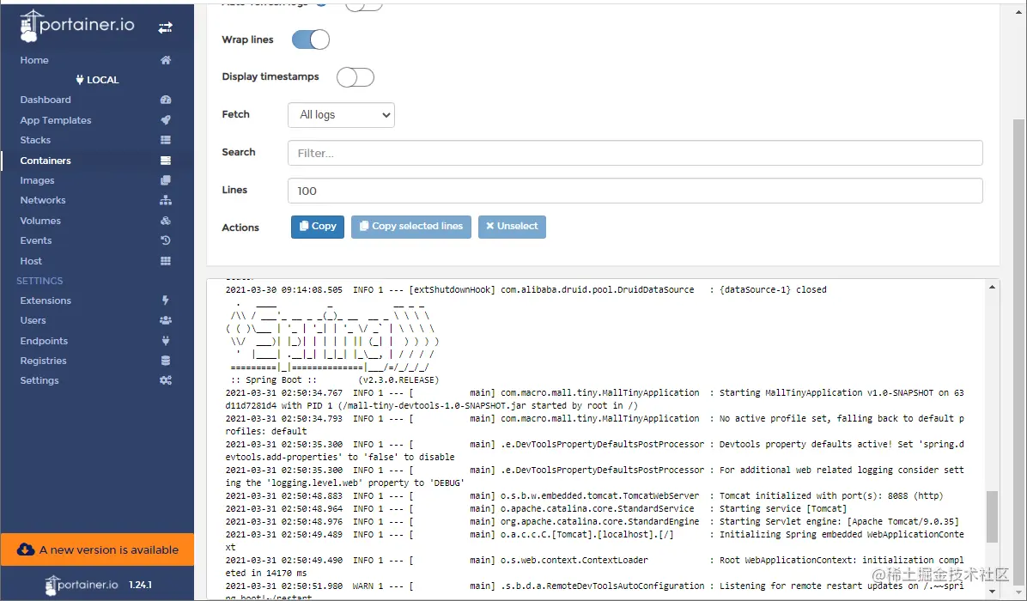Screen dimensions: 1027x601
Task: Click Copy selected lines button
Action: coord(410,227)
